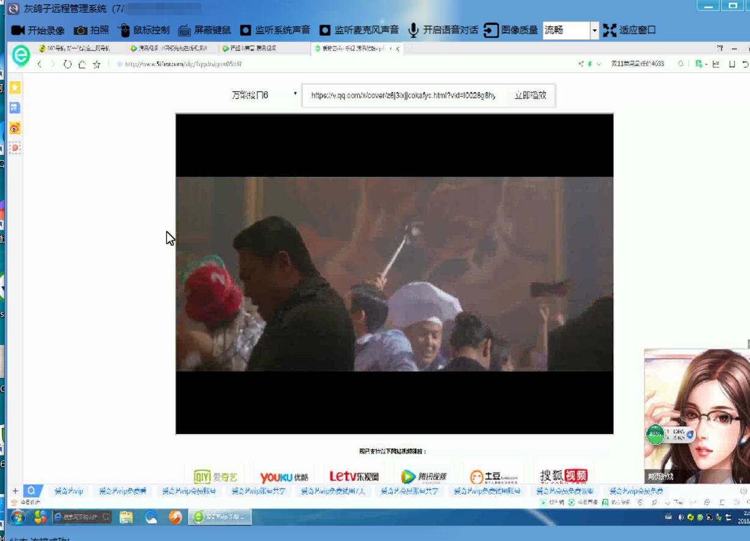Viewport: 750px width, 541px height.
Task: Open the 搜狐视频 logo link
Action: point(564,476)
